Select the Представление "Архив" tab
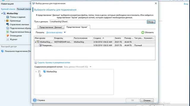This screenshot has width=190, height=106. click(x=77, y=27)
